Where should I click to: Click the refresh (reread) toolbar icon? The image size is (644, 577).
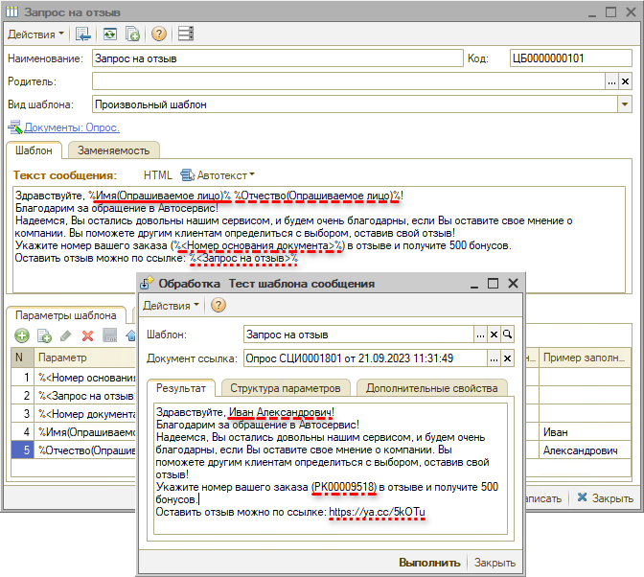pyautogui.click(x=109, y=35)
